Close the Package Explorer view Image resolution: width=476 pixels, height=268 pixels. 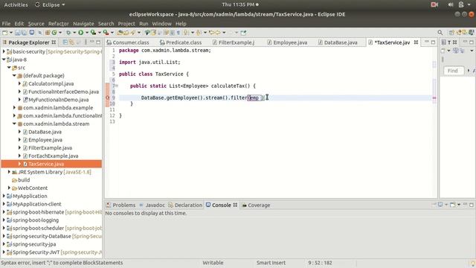pos(54,42)
